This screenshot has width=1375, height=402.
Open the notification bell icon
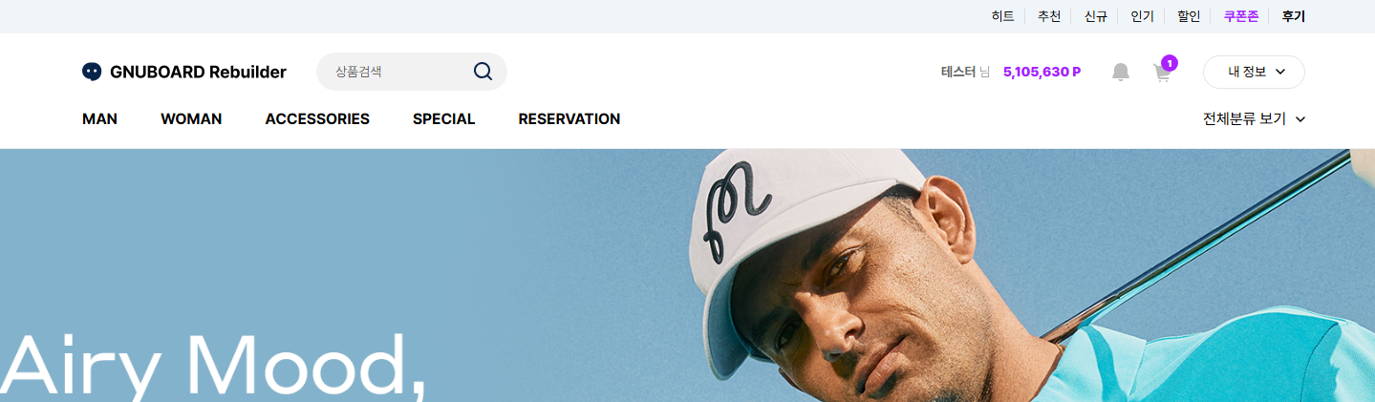1121,72
